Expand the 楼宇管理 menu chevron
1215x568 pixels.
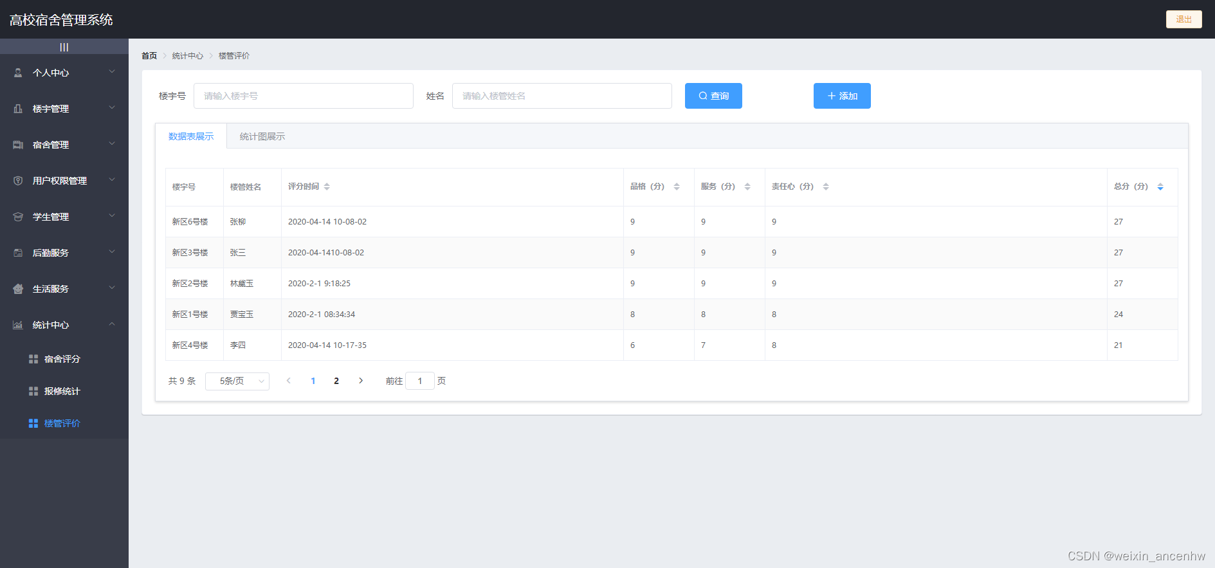tap(112, 107)
